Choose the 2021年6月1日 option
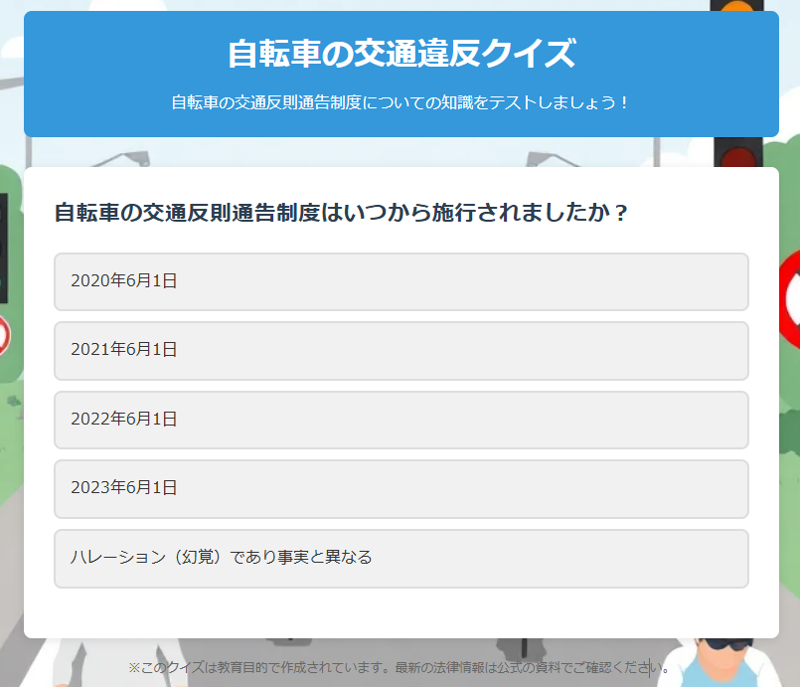 400,350
